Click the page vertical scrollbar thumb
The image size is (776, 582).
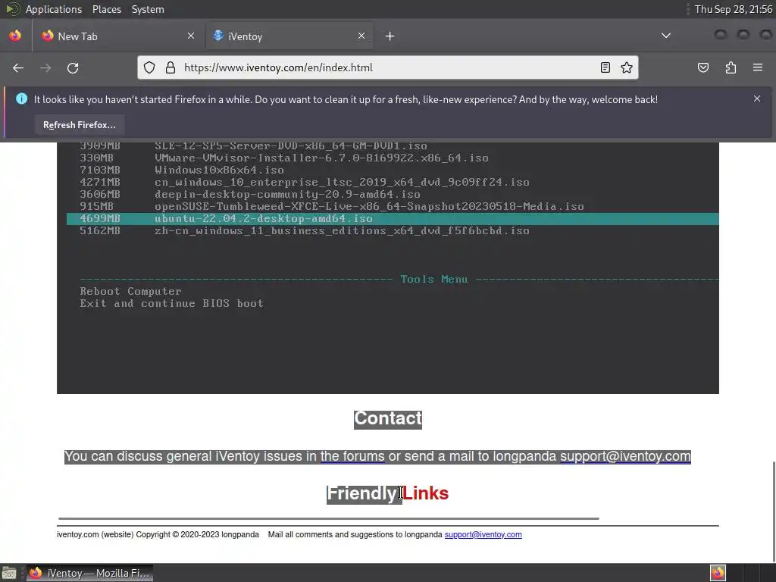(x=774, y=512)
